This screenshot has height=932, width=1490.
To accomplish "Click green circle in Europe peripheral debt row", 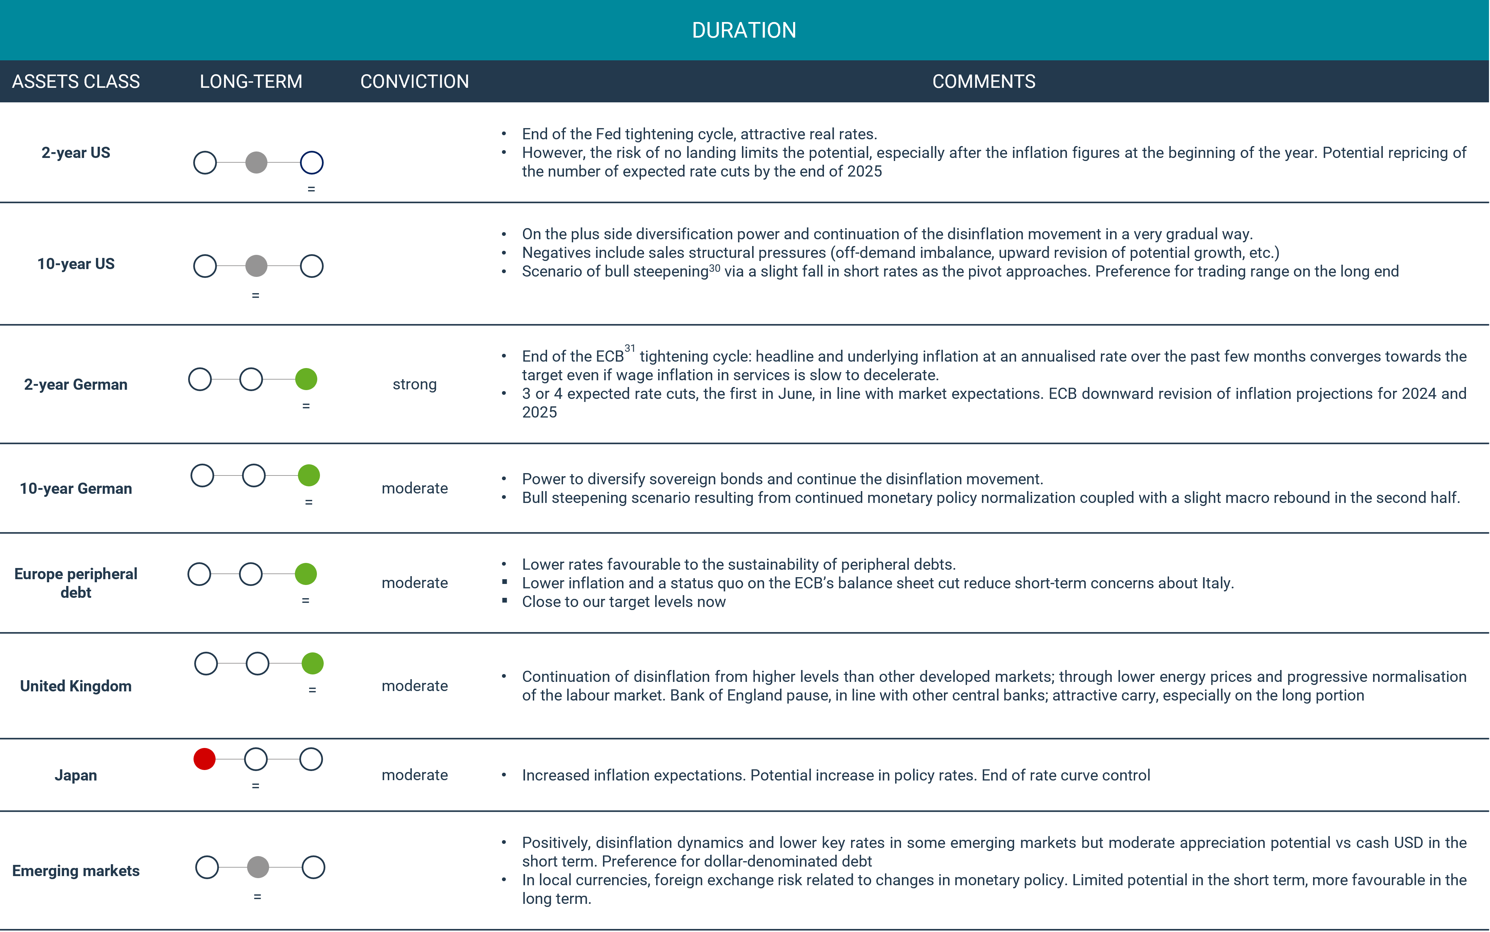I will click(306, 574).
